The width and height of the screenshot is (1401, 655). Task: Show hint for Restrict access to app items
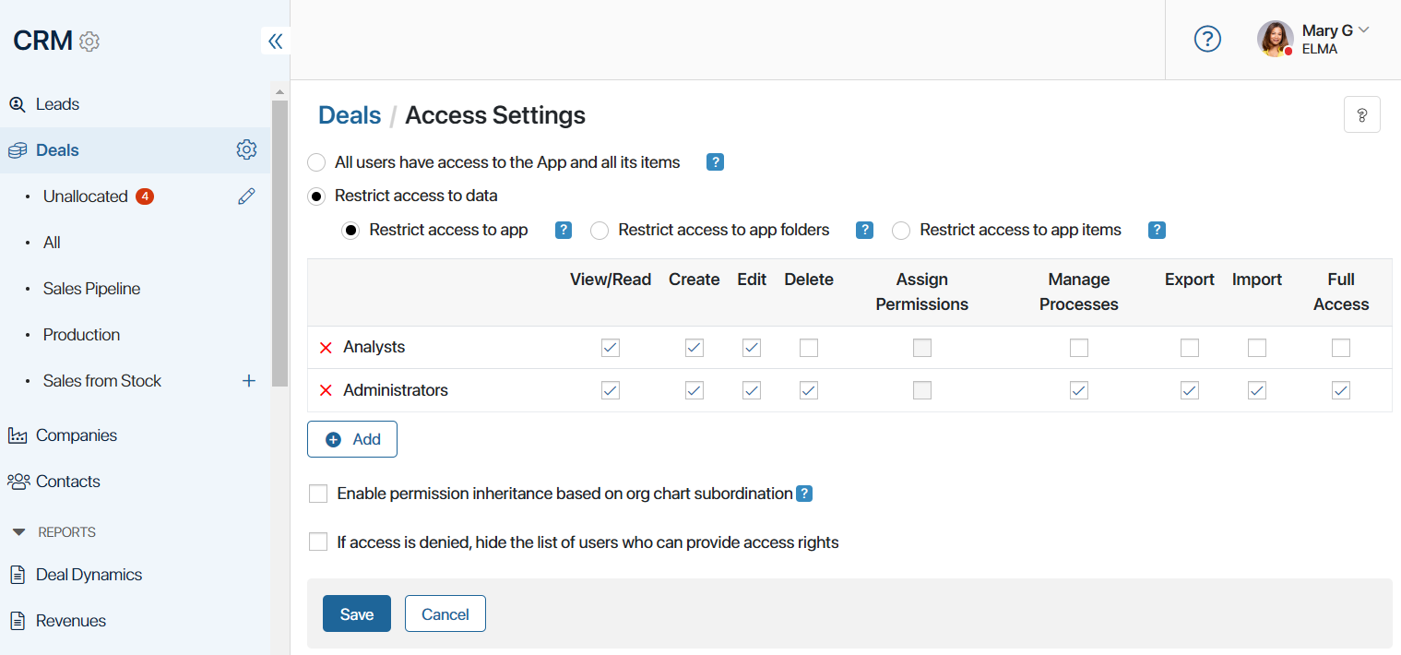[x=1157, y=230]
